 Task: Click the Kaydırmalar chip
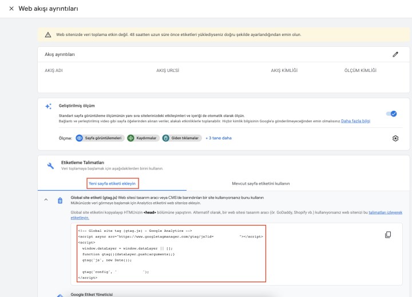click(143, 138)
